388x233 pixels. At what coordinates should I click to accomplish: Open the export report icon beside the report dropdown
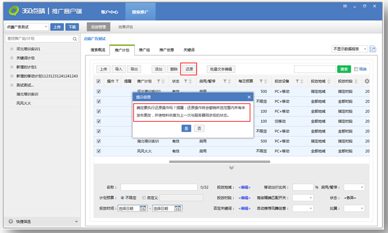pyautogui.click(x=372, y=50)
